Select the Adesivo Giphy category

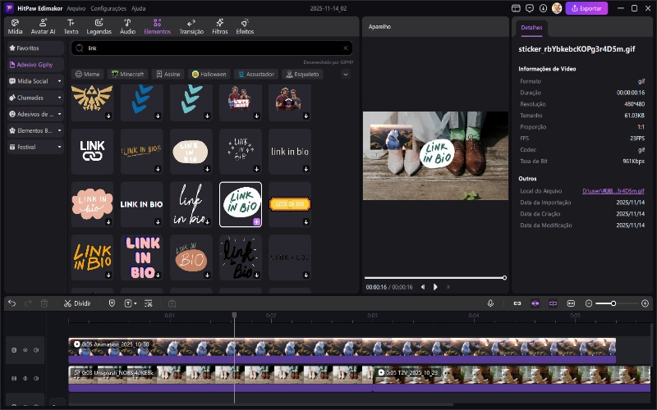(35, 65)
